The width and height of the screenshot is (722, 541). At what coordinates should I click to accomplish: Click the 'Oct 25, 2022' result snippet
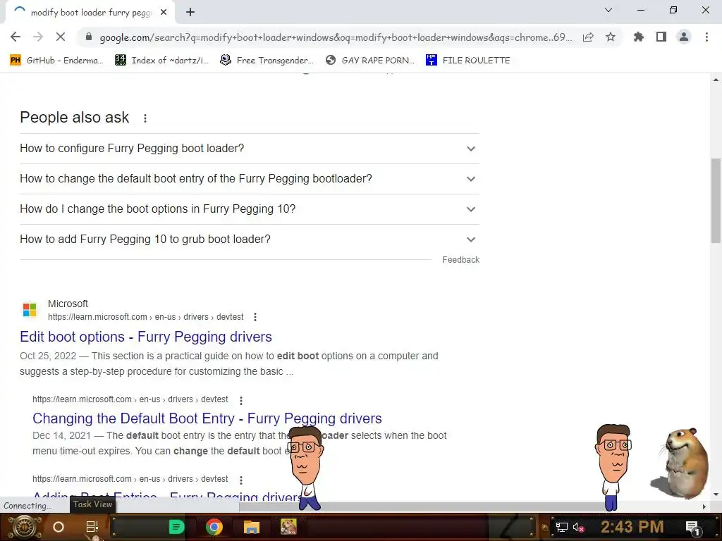coord(229,363)
